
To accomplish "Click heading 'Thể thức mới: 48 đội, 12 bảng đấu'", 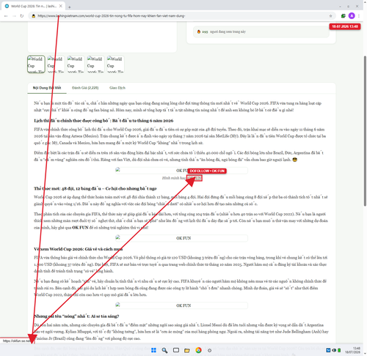I will point(95,188).
